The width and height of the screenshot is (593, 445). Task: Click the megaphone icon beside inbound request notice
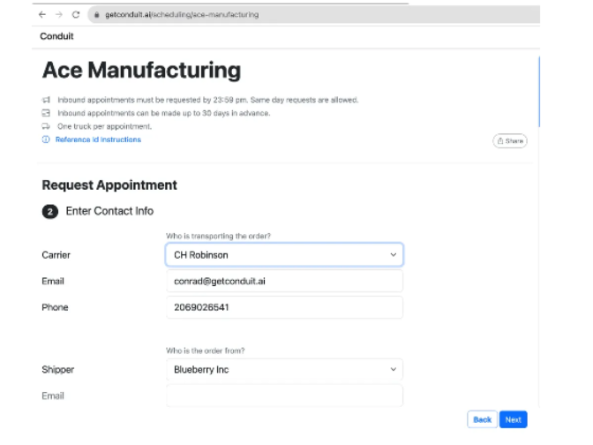46,100
